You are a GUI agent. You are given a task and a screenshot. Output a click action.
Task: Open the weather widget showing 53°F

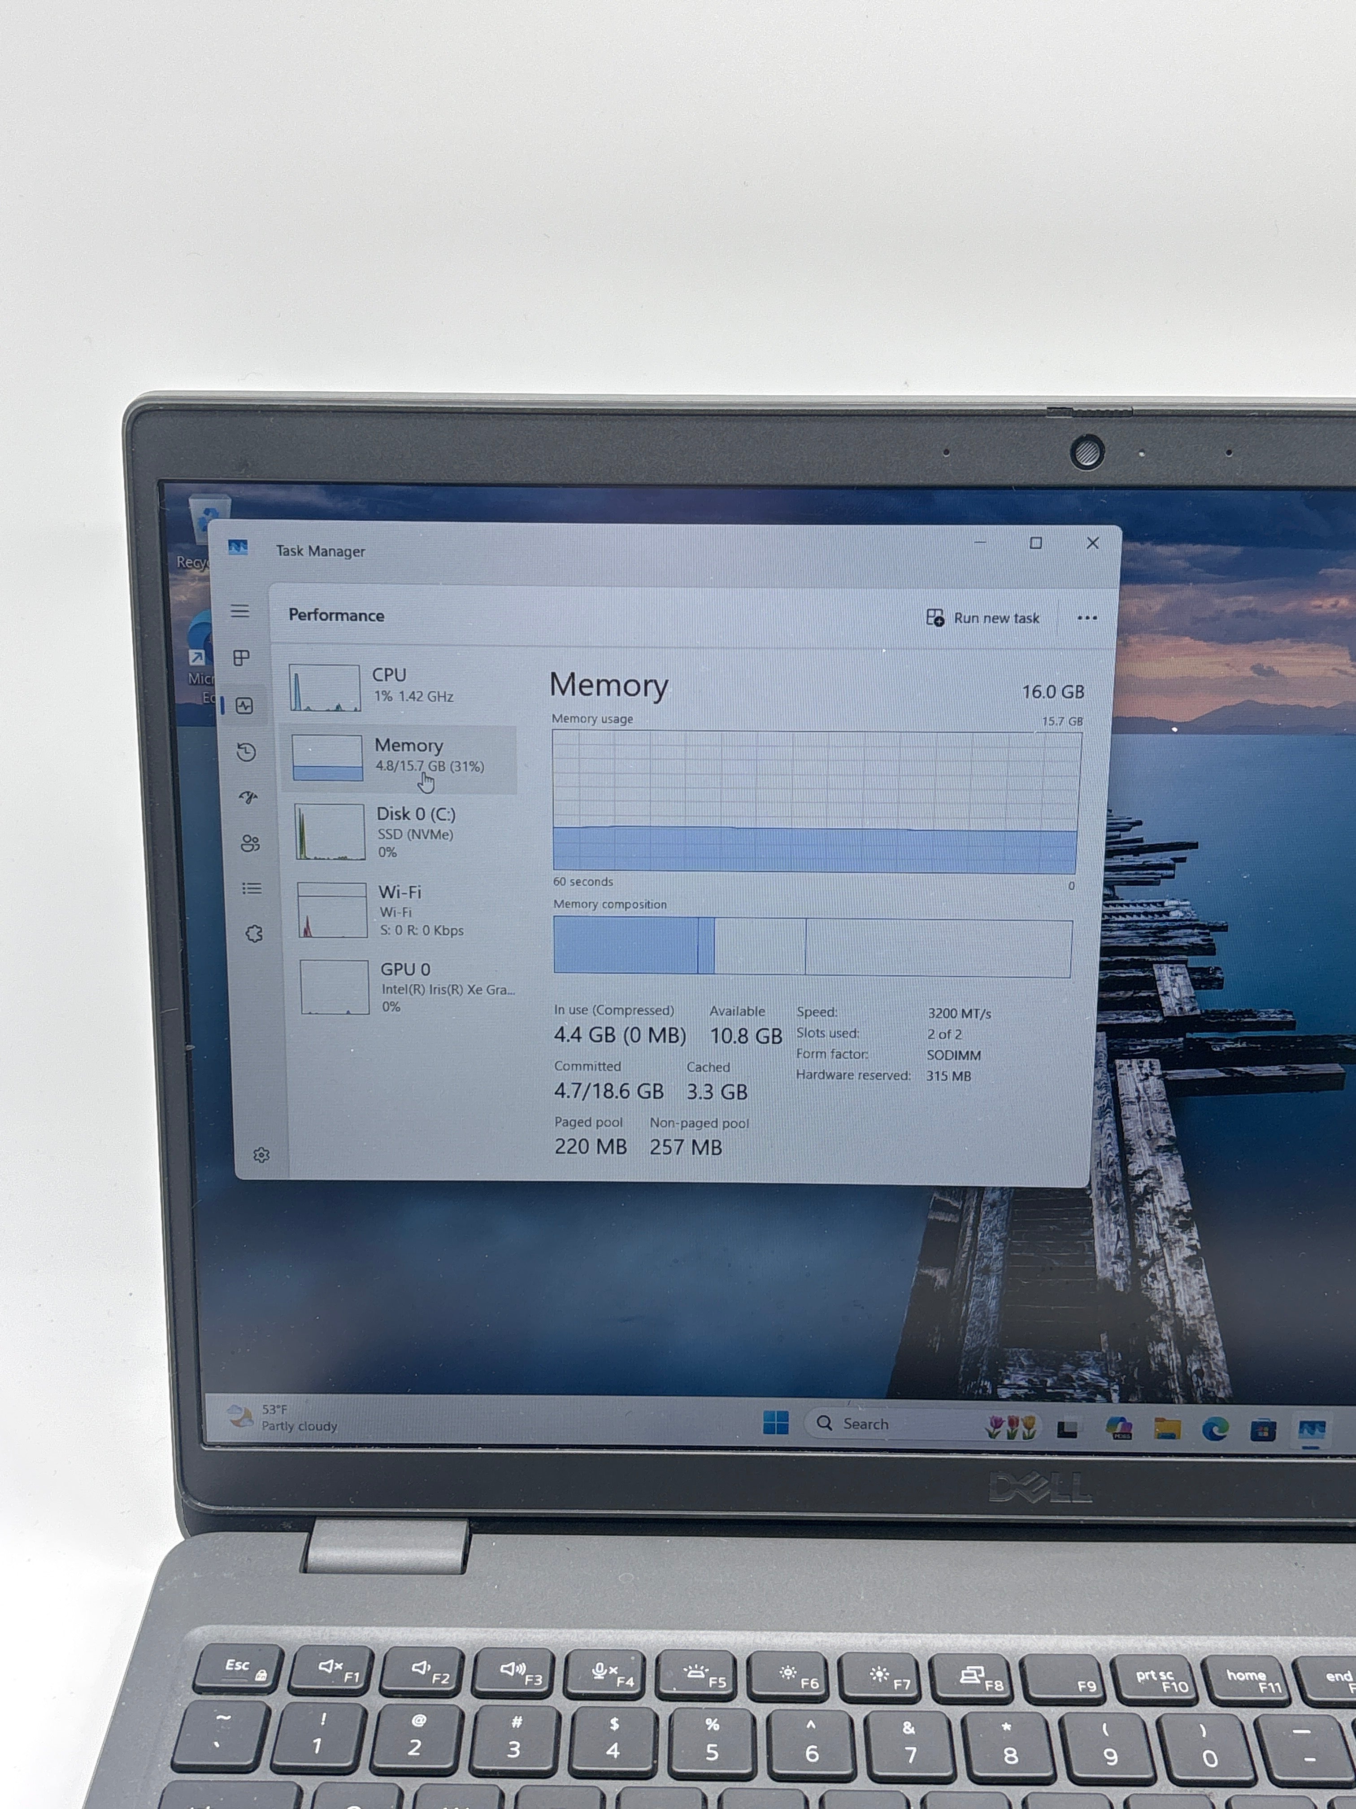(x=283, y=1417)
